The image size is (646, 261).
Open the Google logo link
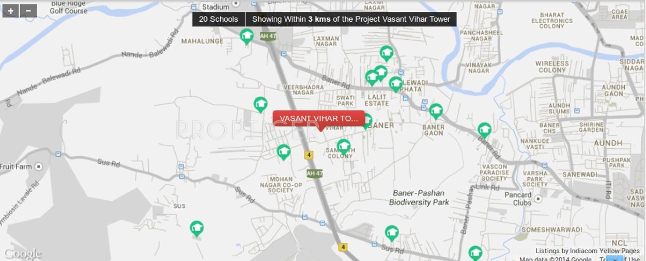coord(22,254)
